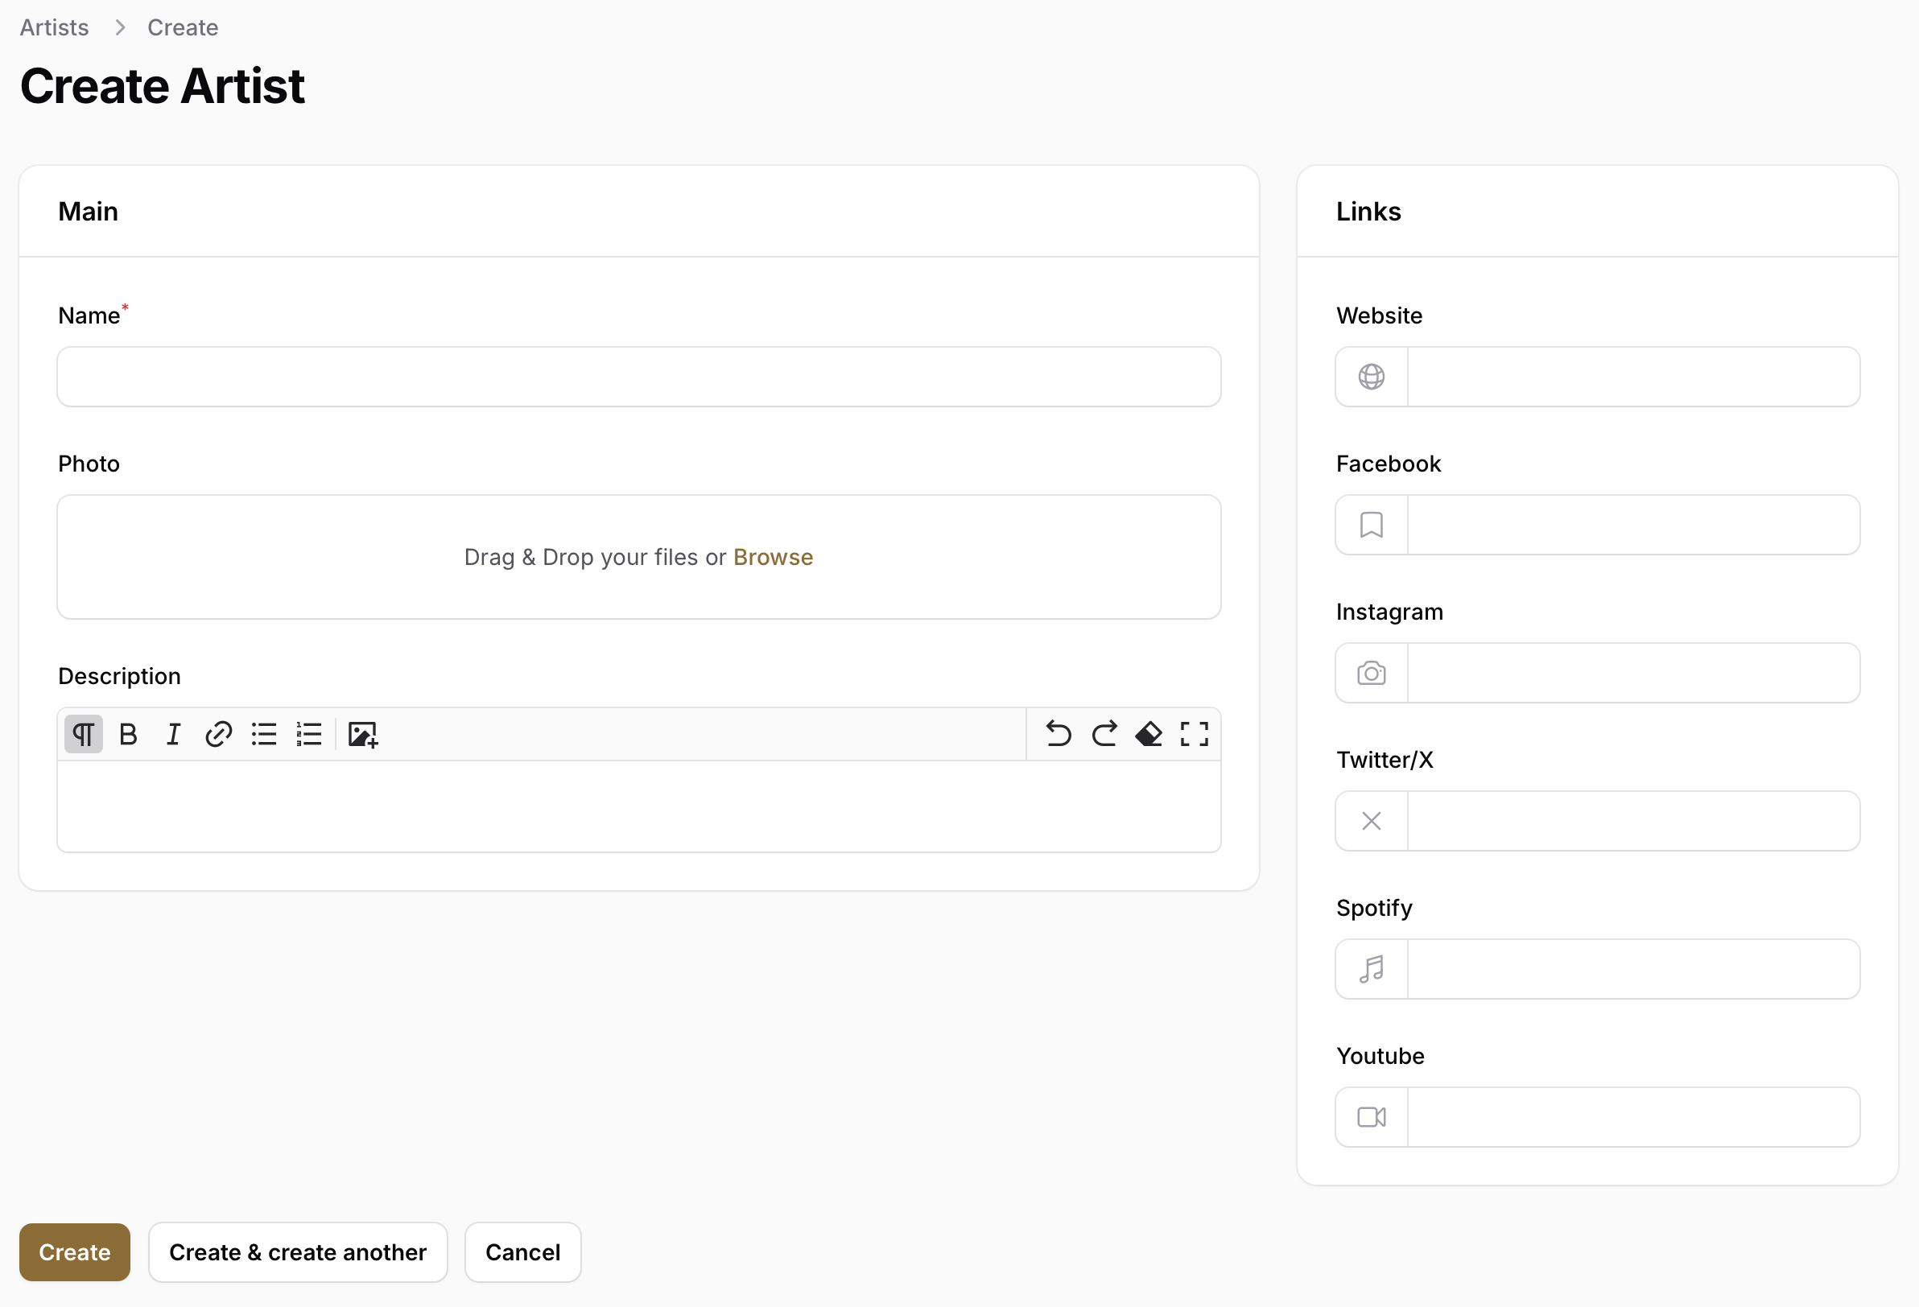This screenshot has height=1307, width=1919.
Task: Click the camera icon beside Instagram
Action: [x=1372, y=673]
